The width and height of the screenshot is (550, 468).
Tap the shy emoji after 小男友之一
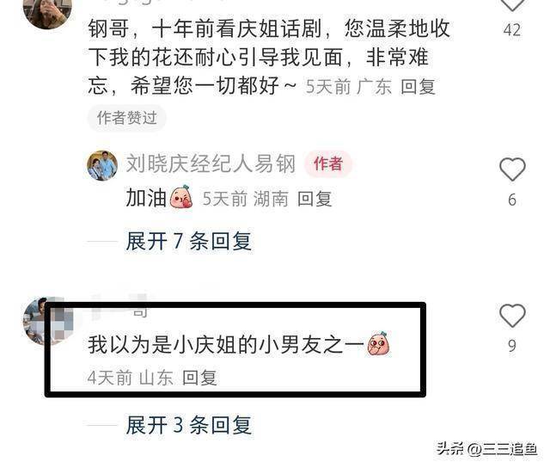379,343
